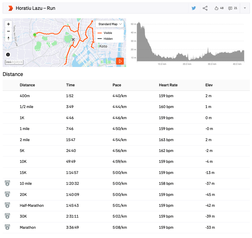Open the Standard Map dropdown

[x=110, y=24]
